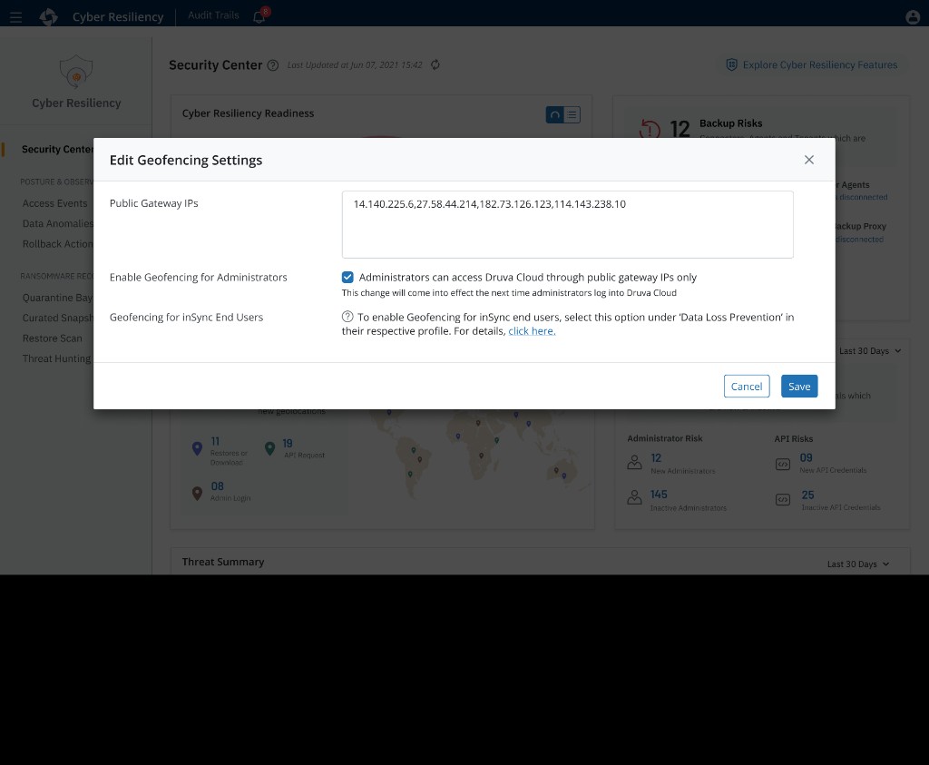Uncheck the administrators geofencing checkbox
929x765 pixels.
tap(347, 277)
